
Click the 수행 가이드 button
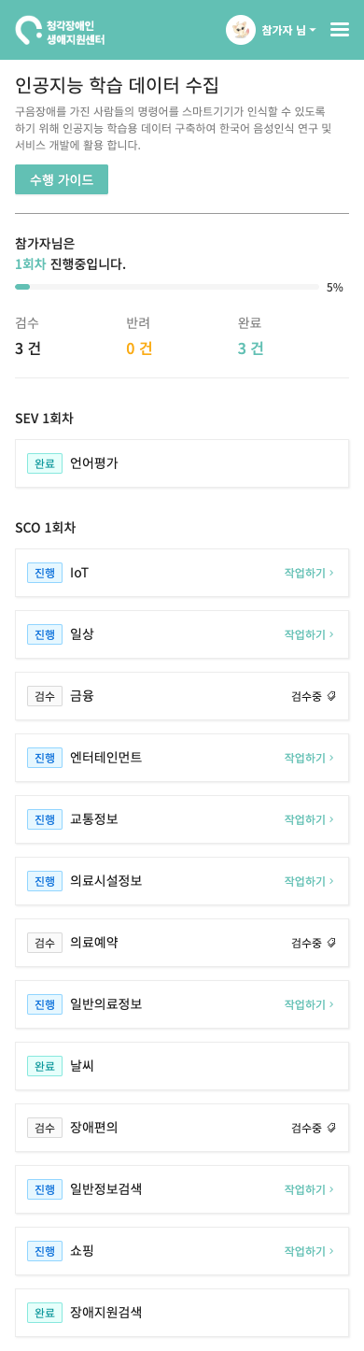pyautogui.click(x=62, y=179)
